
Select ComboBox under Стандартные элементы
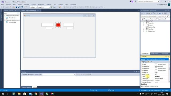point(13,22)
